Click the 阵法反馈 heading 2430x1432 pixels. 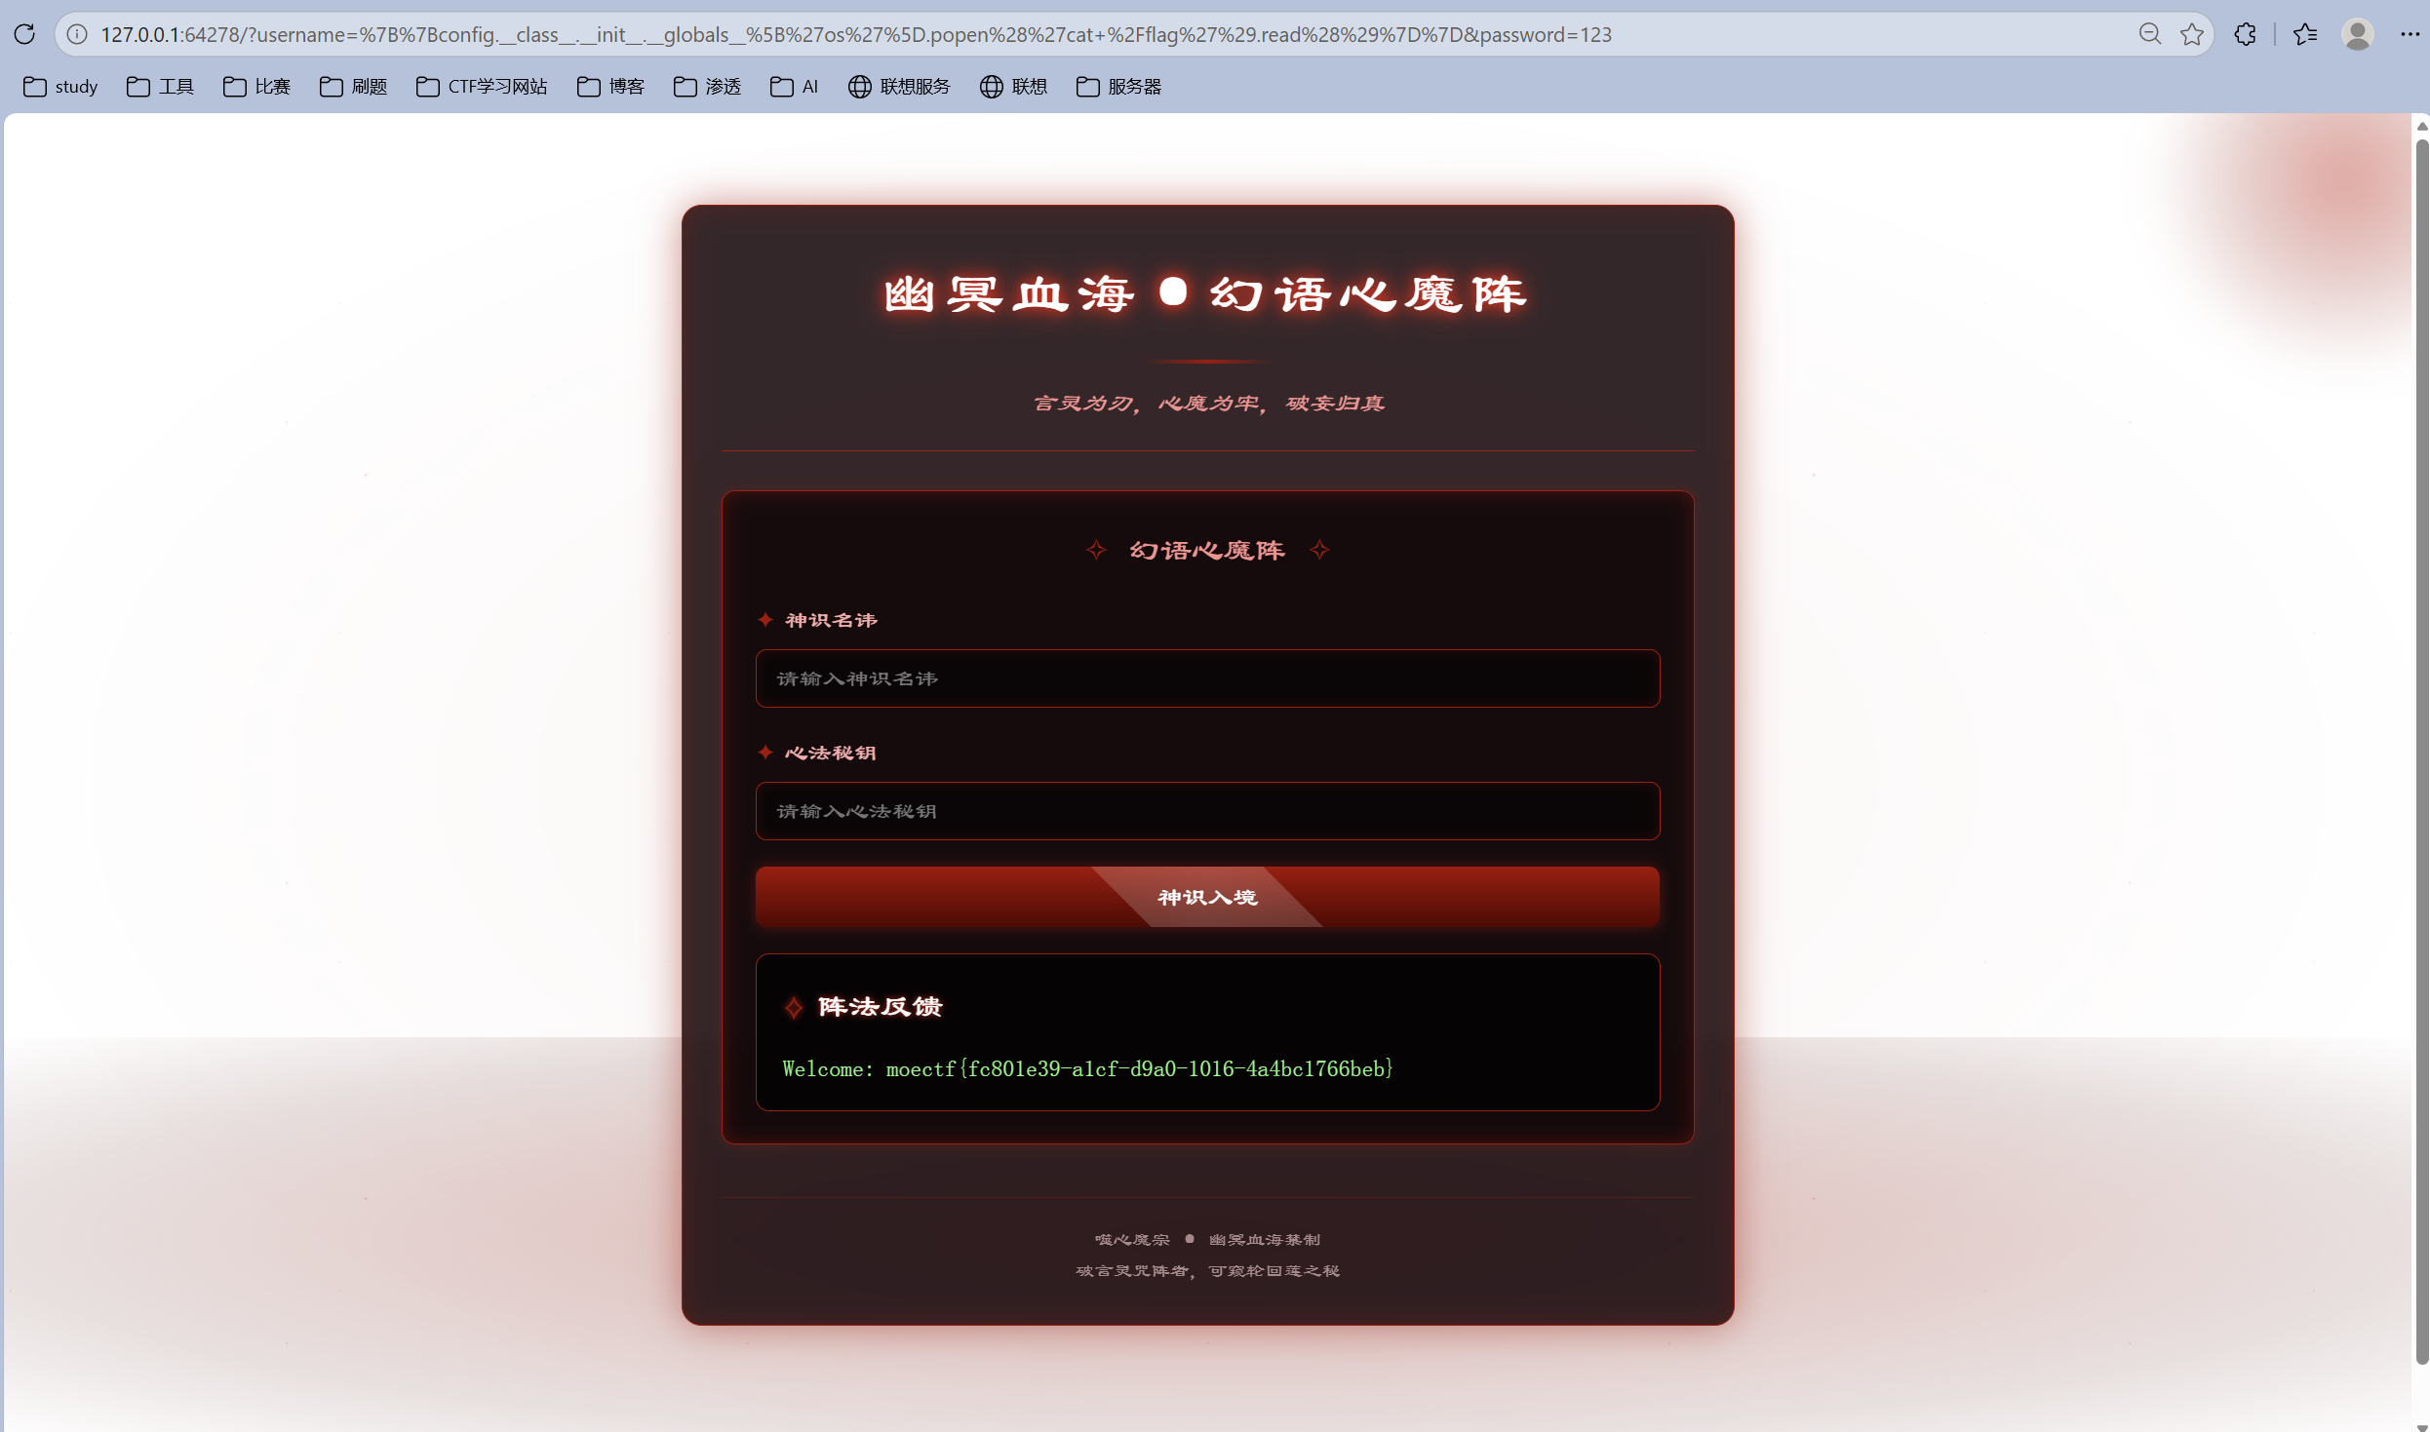click(880, 1007)
